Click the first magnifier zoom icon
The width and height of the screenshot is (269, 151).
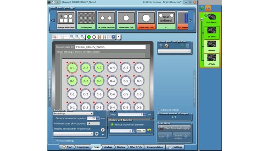72,37
